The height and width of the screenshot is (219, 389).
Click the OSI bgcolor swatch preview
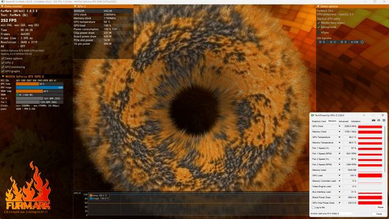(x=362, y=42)
